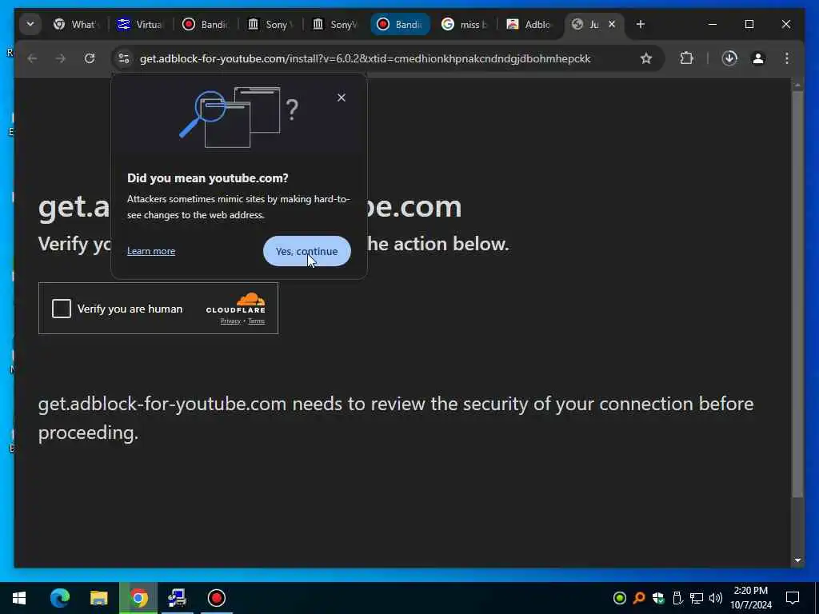
Task: Bookmark this page with the star
Action: coord(646,58)
